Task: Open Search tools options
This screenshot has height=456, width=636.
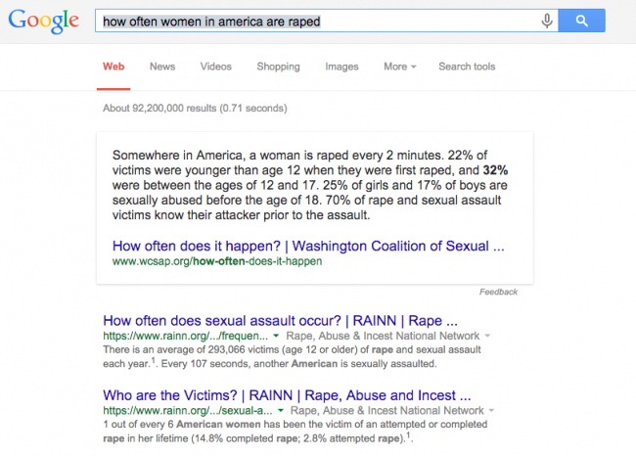Action: [x=467, y=67]
